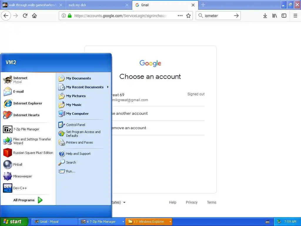Screen dimensions: 301x226
Task: Open My Documents folder
Action: click(84, 78)
